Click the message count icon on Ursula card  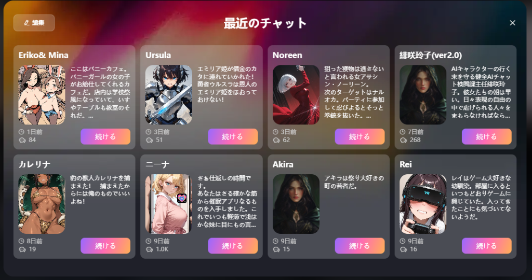(x=149, y=140)
